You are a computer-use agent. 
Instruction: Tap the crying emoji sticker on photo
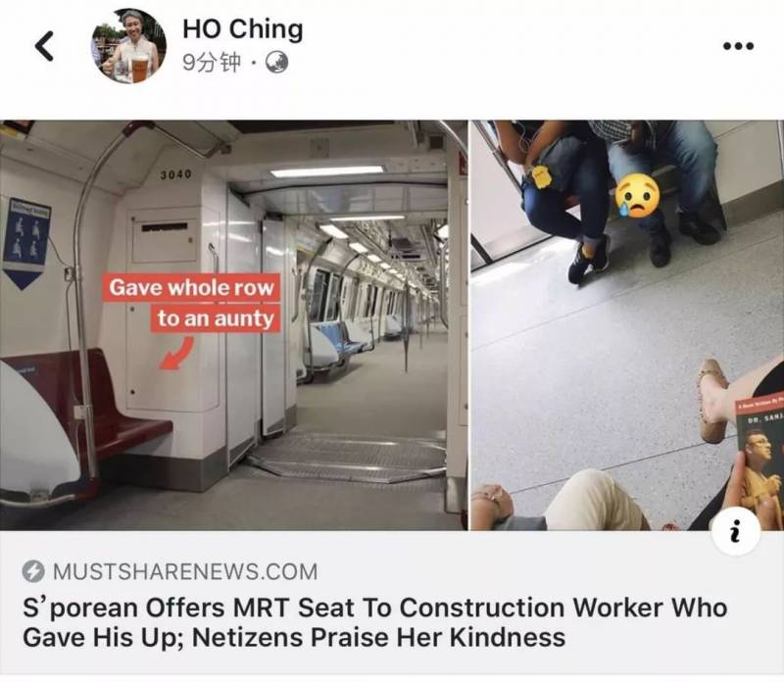pyautogui.click(x=637, y=196)
